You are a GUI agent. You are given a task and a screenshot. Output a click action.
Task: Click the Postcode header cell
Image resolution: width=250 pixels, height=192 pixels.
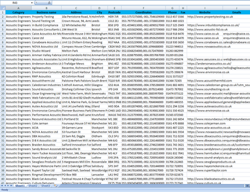point(114,12)
